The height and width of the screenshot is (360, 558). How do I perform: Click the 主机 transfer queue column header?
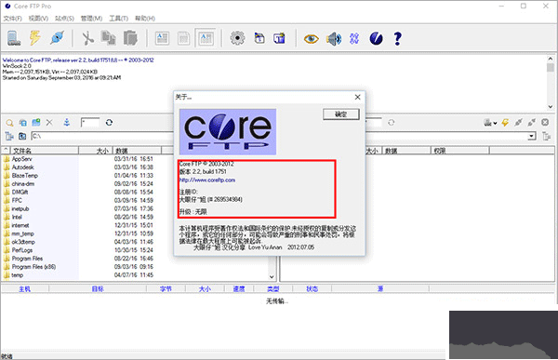pyautogui.click(x=24, y=288)
